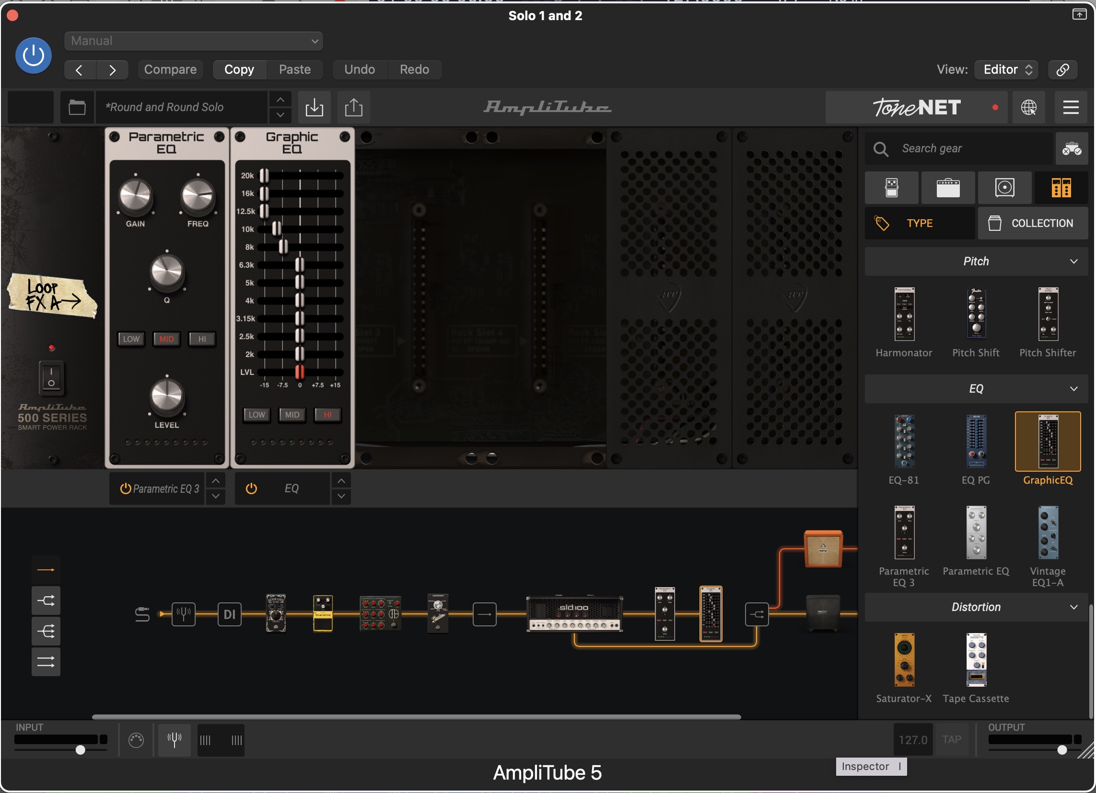
Task: Open ToneNET panel
Action: 917,107
